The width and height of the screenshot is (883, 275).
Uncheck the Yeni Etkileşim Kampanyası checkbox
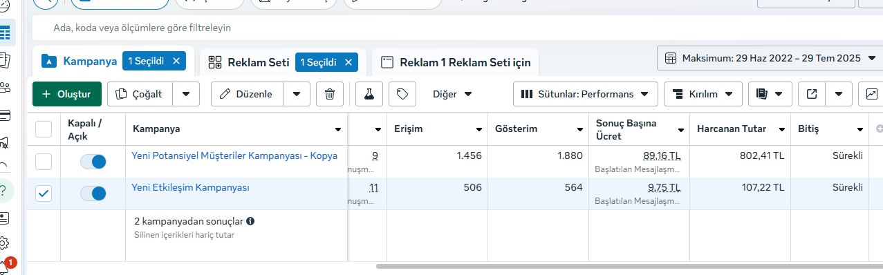(44, 193)
